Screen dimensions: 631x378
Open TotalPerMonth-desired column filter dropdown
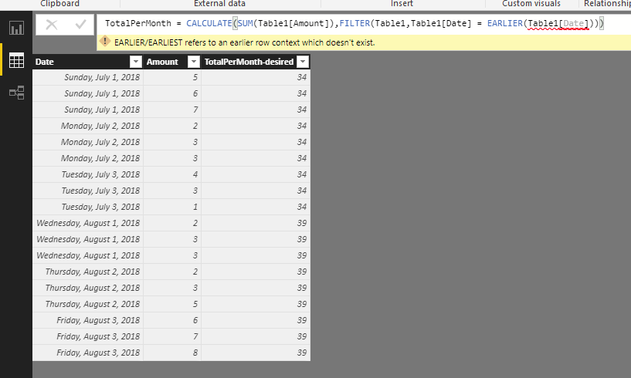coord(303,62)
